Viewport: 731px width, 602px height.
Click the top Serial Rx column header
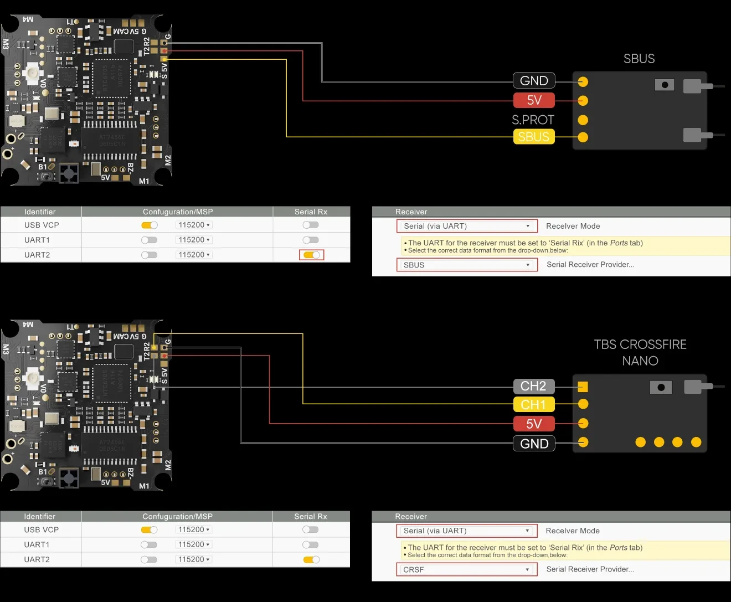[311, 212]
